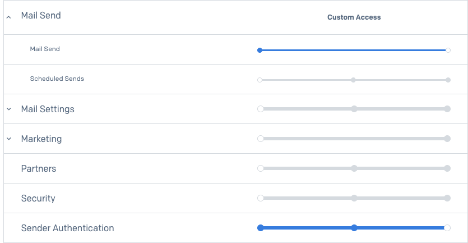Set Sender Authentication to full access
Viewport: 468px width, 243px height.
click(447, 228)
